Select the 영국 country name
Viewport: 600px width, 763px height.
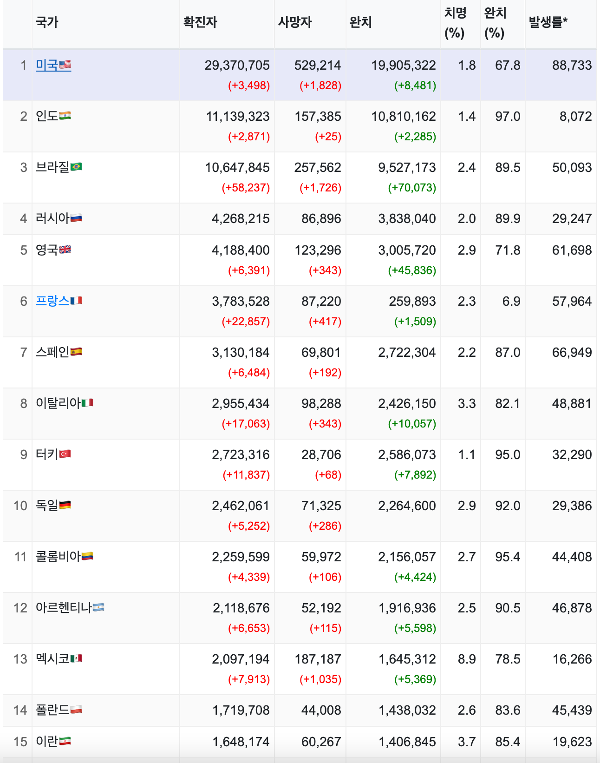pyautogui.click(x=47, y=250)
